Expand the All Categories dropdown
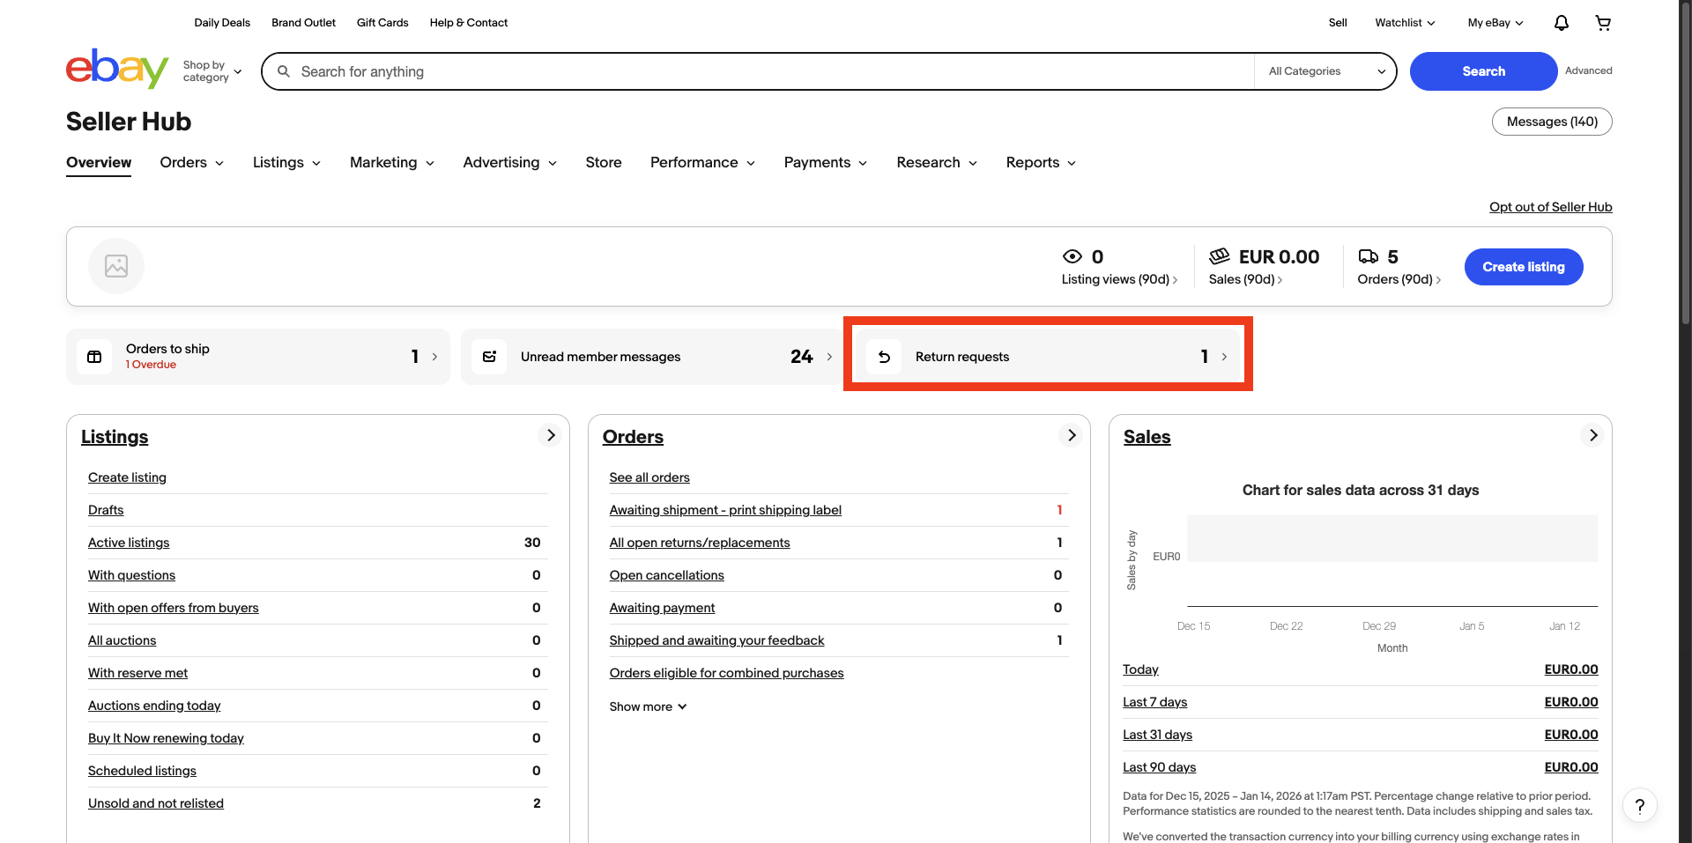This screenshot has width=1692, height=843. [1325, 71]
